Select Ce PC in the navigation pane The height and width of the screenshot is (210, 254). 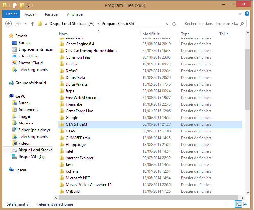pos(20,96)
